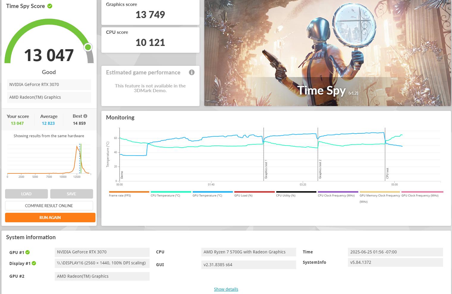Click the GPU Temperature color swatch in the legend
Viewport: 452px width, 294px height.
(212, 192)
